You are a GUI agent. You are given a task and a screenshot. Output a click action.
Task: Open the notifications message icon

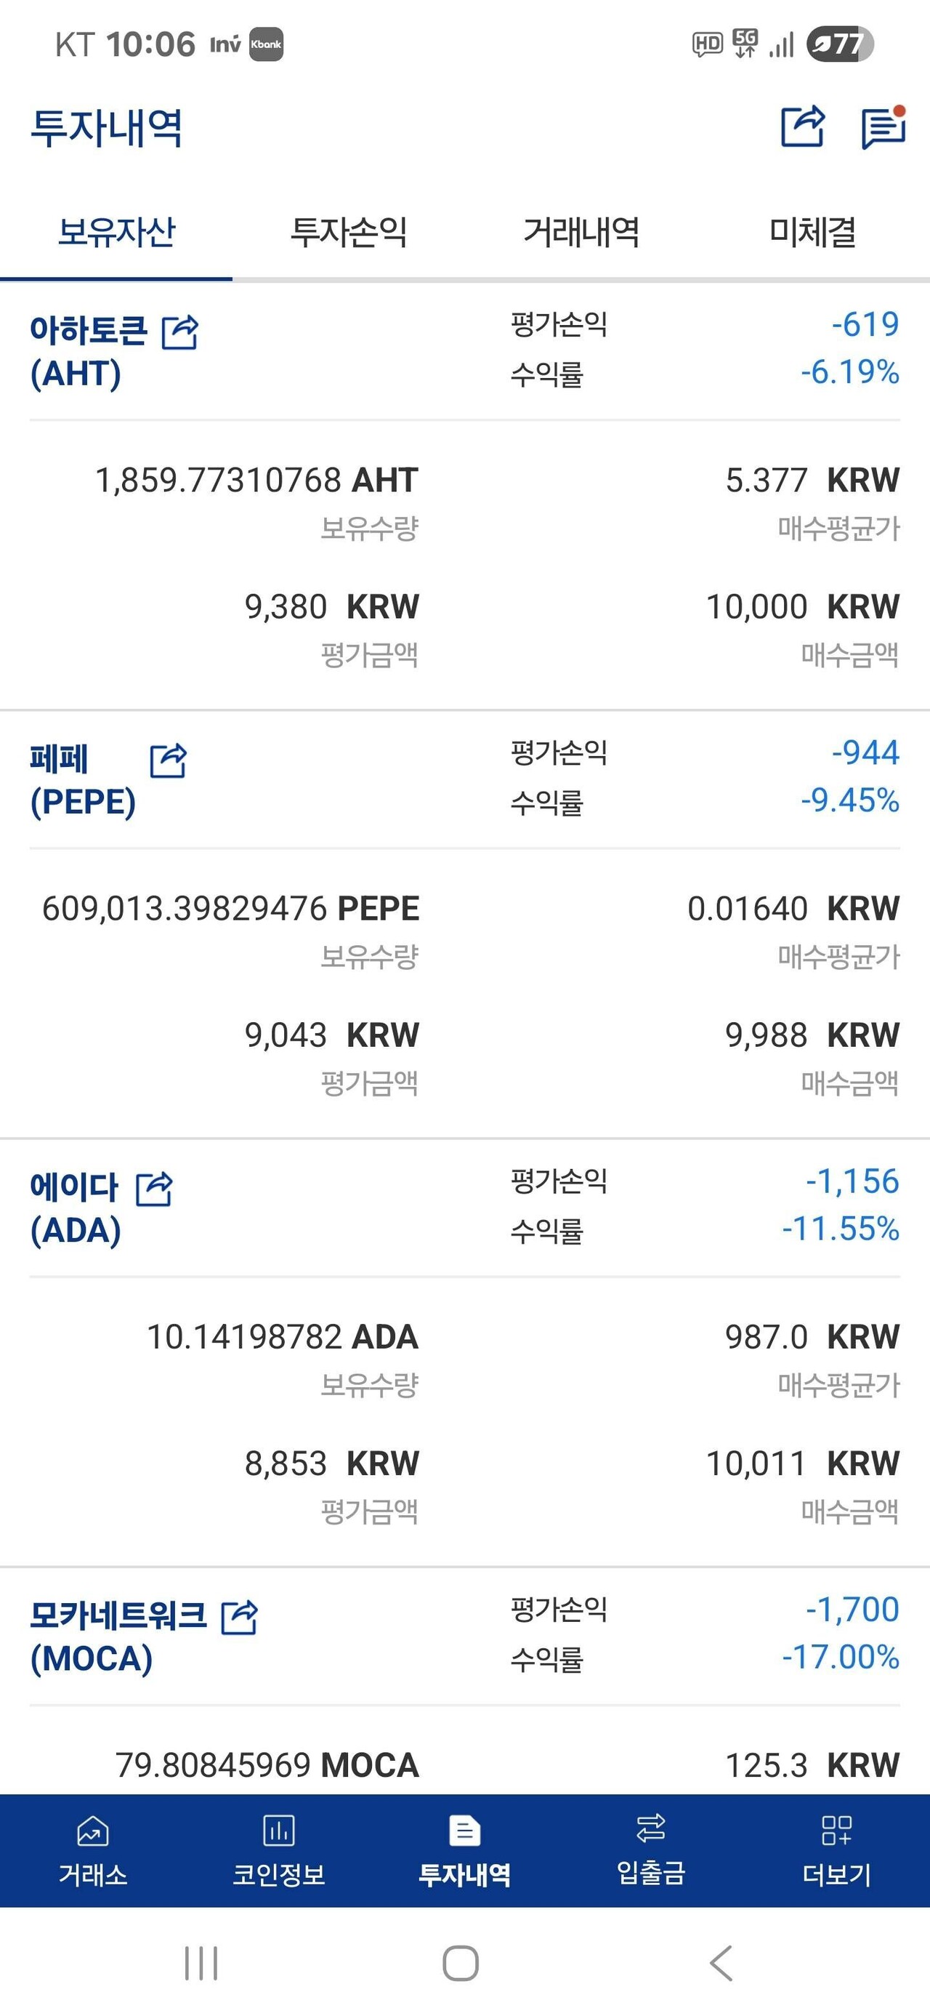click(x=883, y=126)
